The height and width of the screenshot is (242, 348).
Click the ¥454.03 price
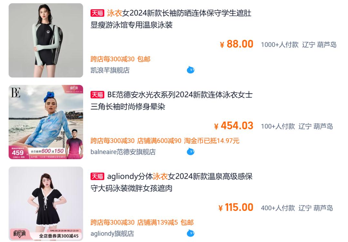234,126
